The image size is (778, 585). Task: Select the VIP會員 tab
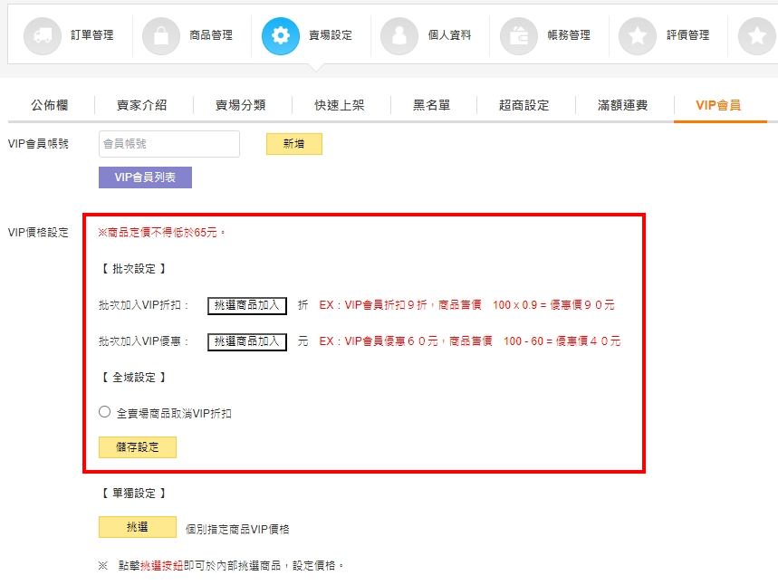[x=718, y=105]
